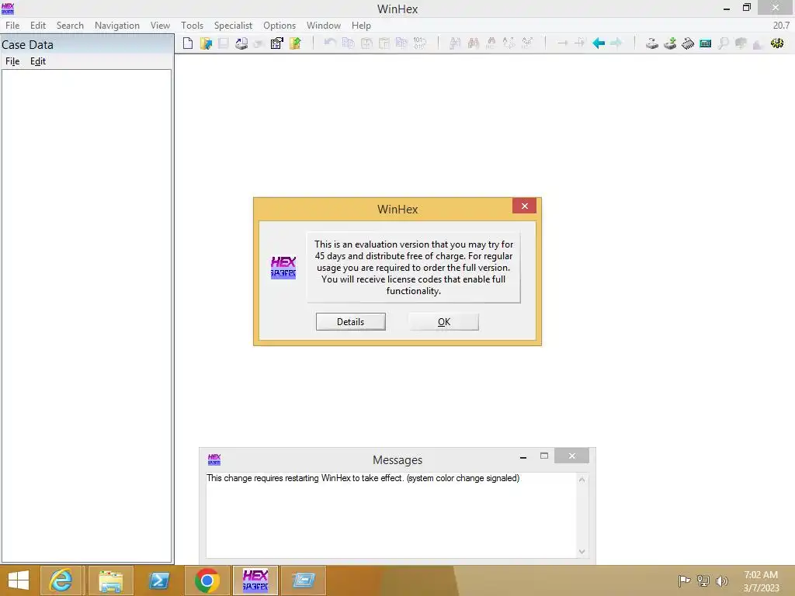Image resolution: width=795 pixels, height=596 pixels.
Task: Click the volume speaker tray icon
Action: pos(721,580)
